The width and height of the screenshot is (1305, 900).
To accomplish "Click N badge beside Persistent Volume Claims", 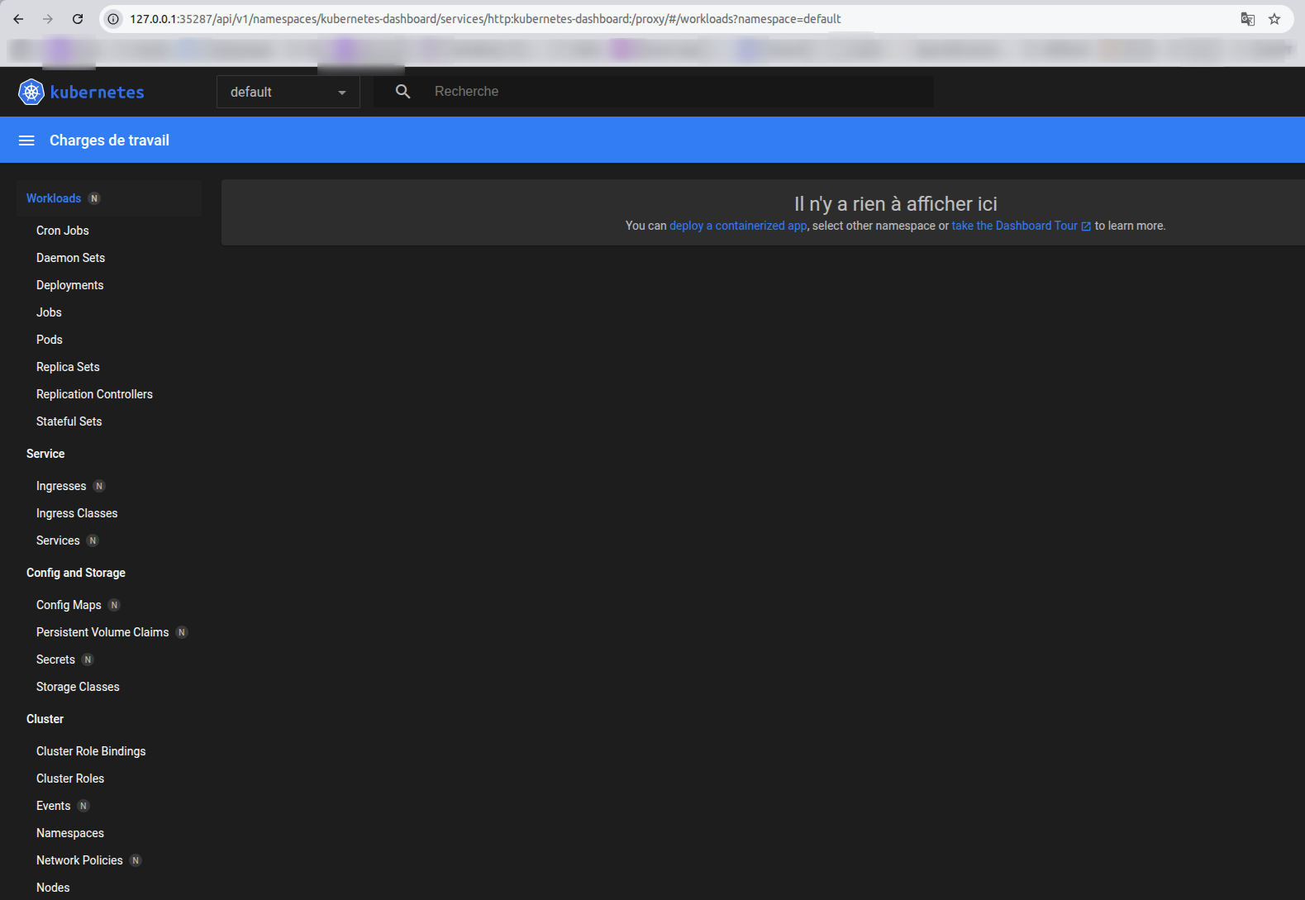I will coord(182,632).
